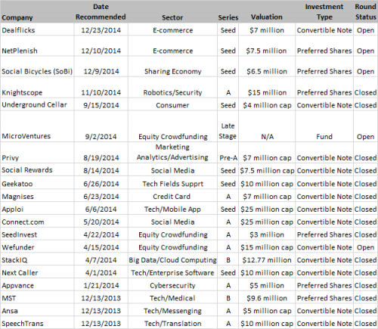
Task: Select the Consumer sector cell
Action: click(172, 105)
